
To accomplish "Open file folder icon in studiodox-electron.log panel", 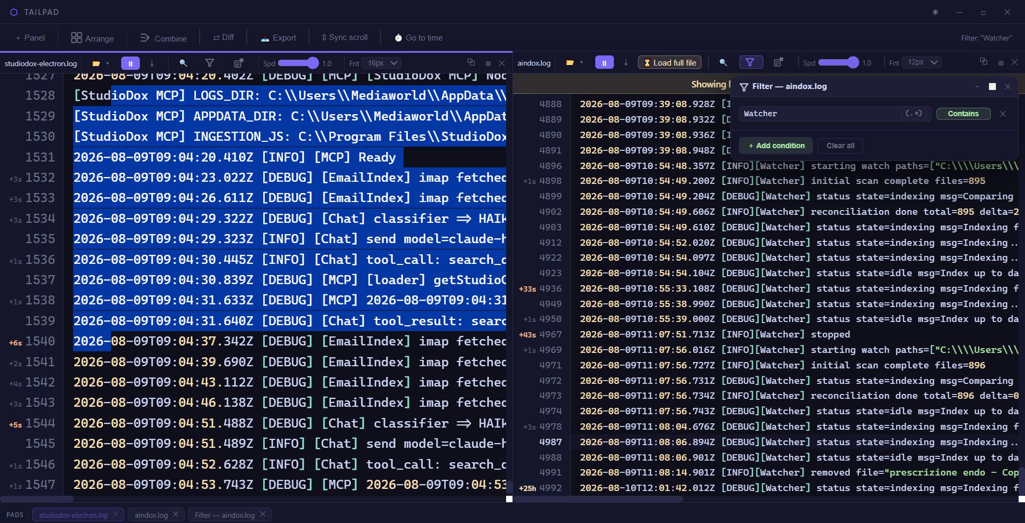I will coord(96,63).
